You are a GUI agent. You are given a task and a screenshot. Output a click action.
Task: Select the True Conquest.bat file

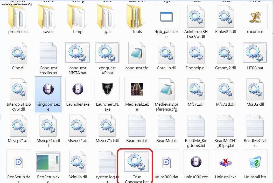tap(137, 162)
